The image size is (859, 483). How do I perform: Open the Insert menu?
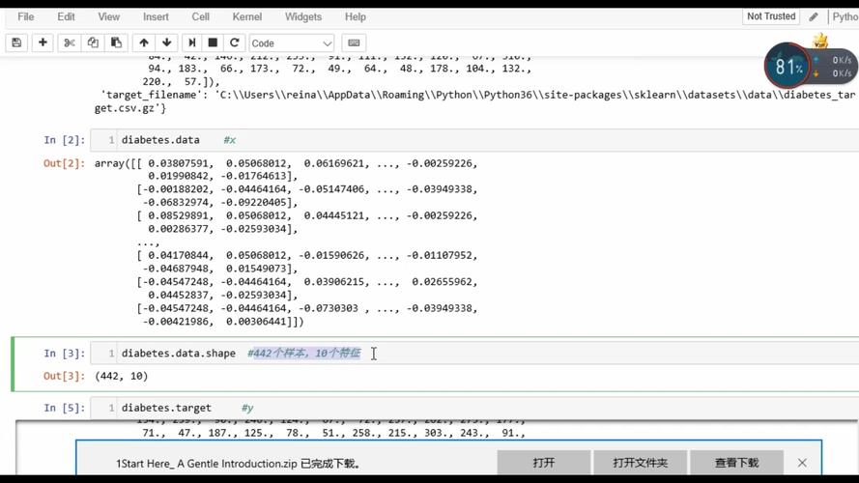156,17
